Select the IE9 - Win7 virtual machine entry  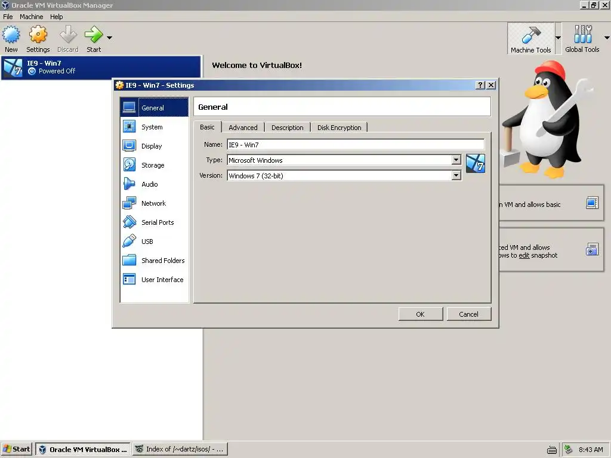point(101,67)
